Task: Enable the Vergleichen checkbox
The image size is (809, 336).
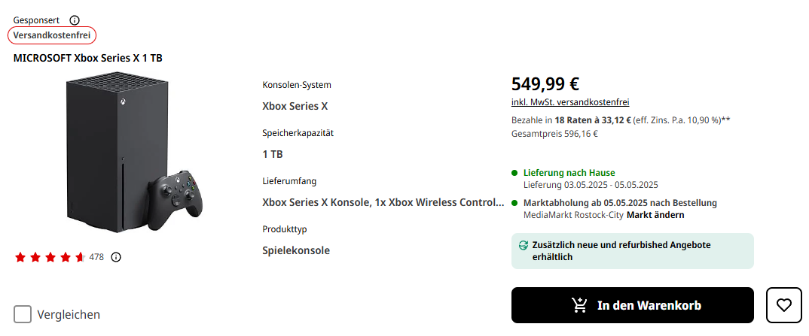Action: coord(23,314)
